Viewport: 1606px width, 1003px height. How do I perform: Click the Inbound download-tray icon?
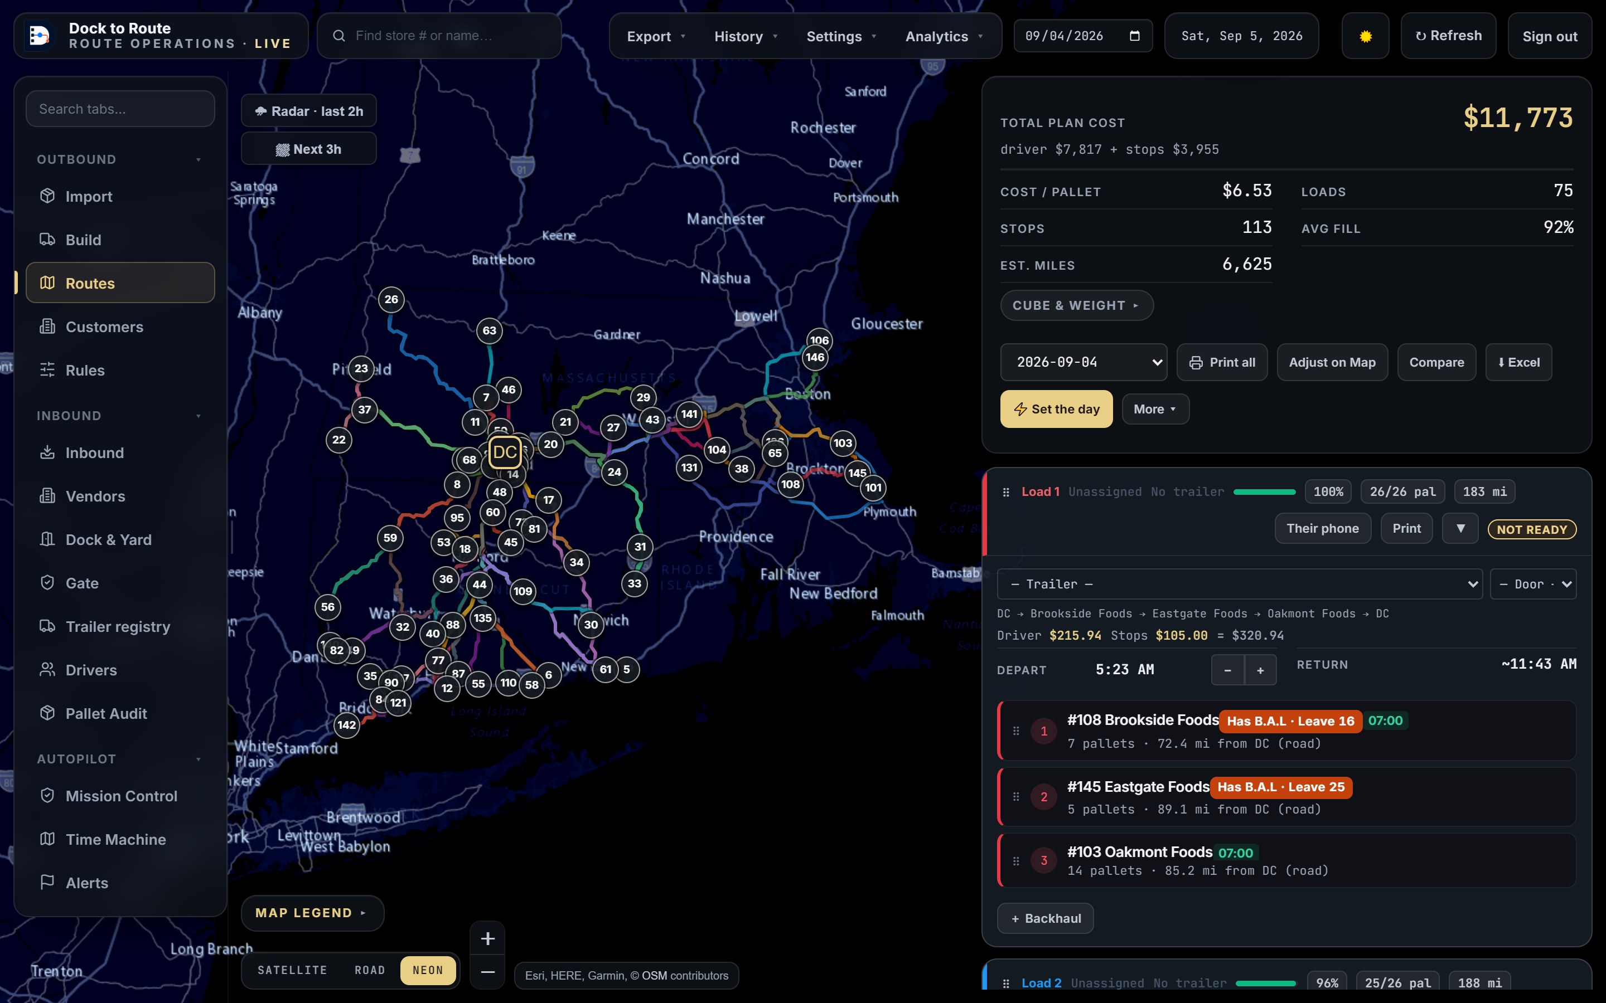click(x=47, y=452)
